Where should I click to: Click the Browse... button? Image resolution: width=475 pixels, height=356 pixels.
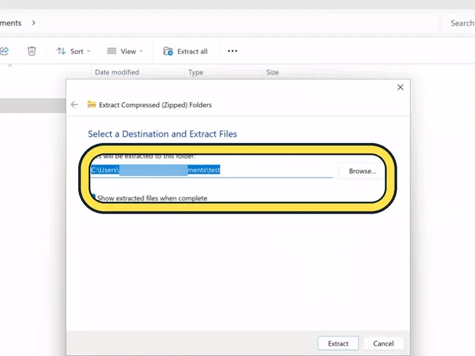[362, 171]
